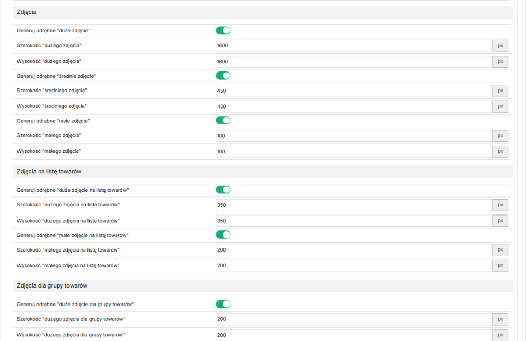Screen dimensions: 527x341
Task: Click Wysokość "średniego zdjęcia" field
Action: point(354,106)
